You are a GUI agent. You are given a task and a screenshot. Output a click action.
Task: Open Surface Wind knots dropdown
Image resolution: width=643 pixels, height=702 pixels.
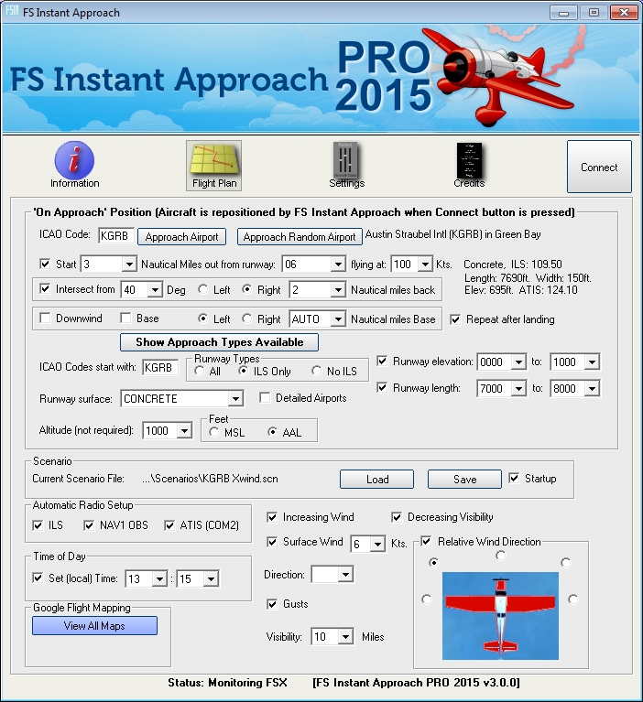point(377,544)
